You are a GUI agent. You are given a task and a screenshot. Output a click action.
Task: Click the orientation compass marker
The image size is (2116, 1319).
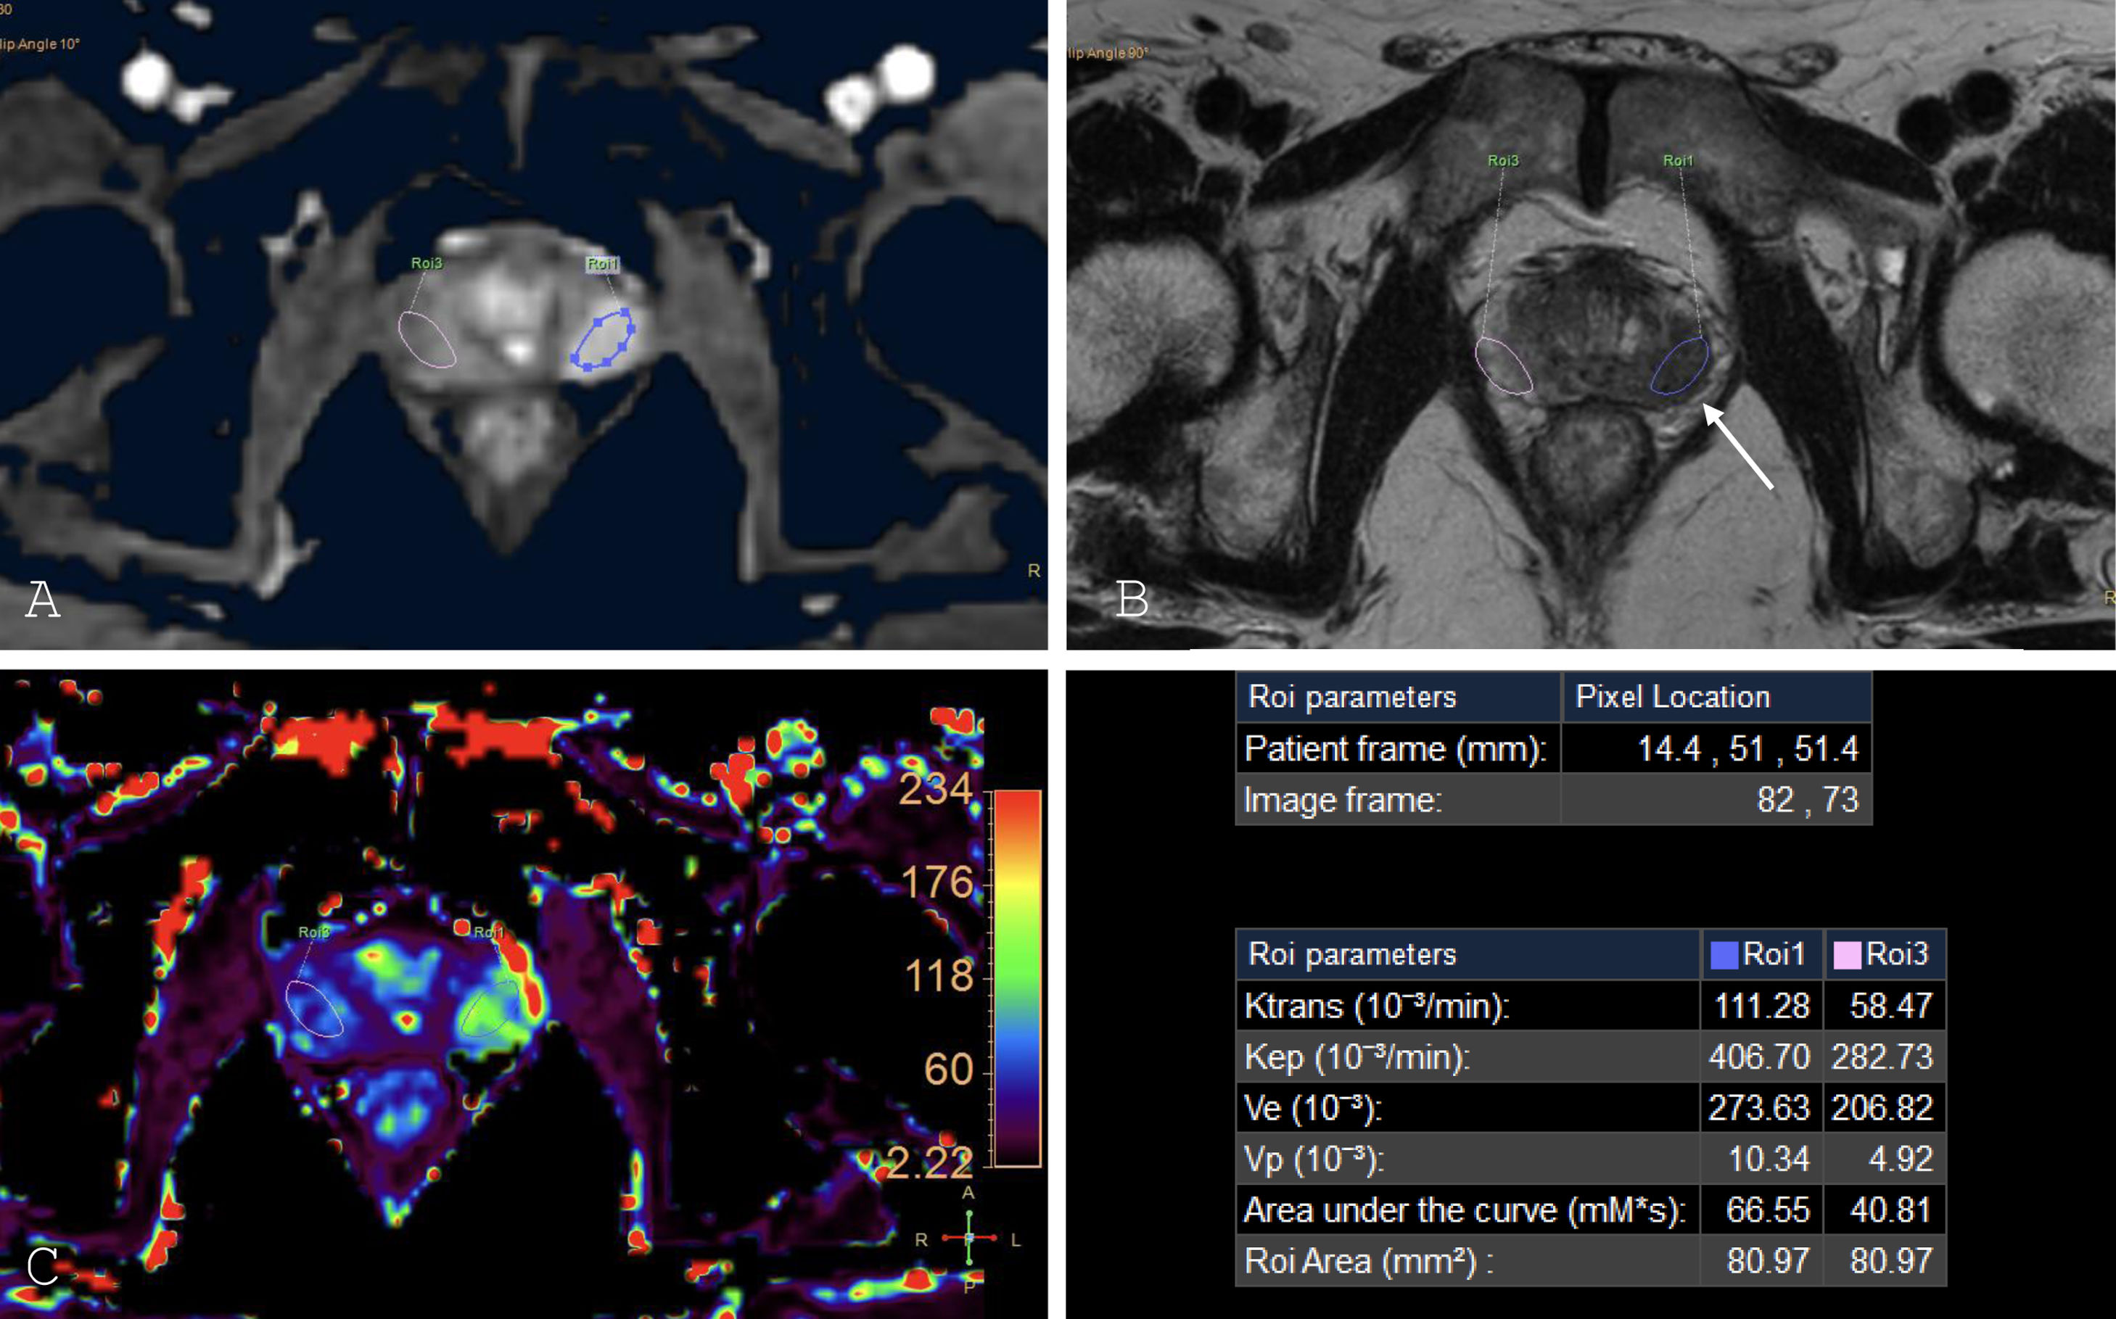[968, 1239]
